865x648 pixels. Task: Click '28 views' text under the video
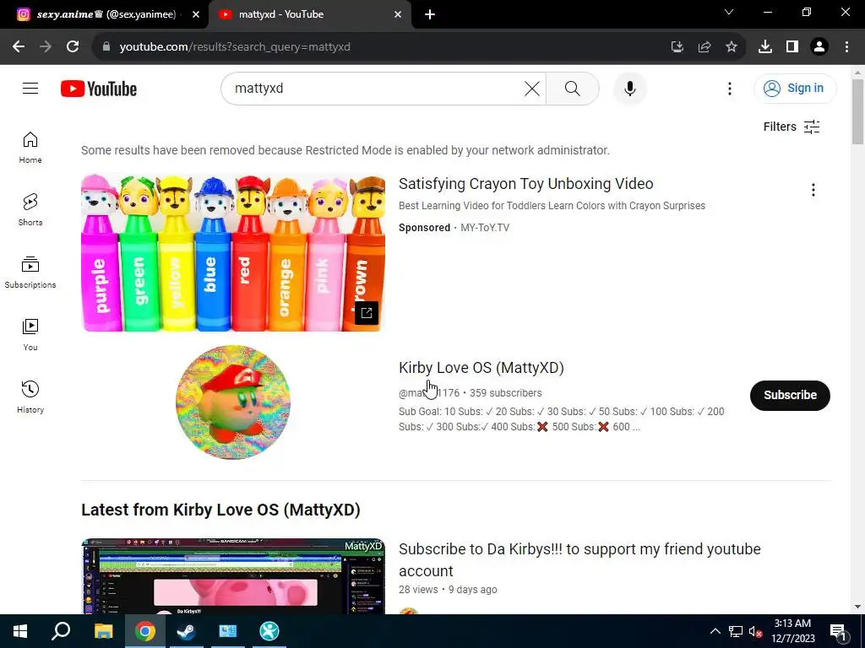pos(418,590)
